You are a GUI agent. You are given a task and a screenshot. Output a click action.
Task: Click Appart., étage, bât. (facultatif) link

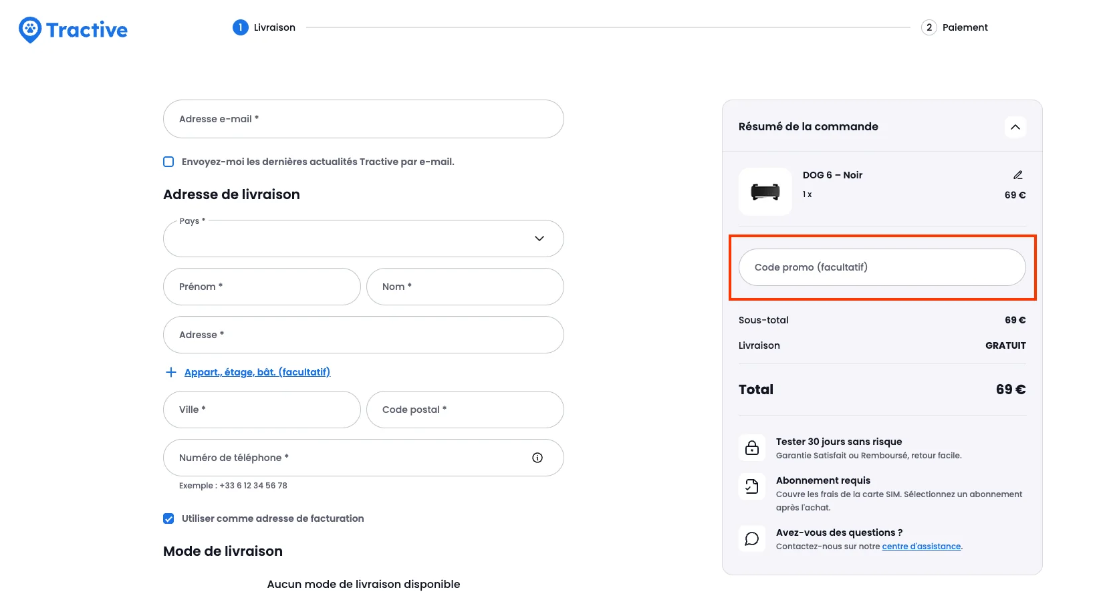tap(257, 371)
